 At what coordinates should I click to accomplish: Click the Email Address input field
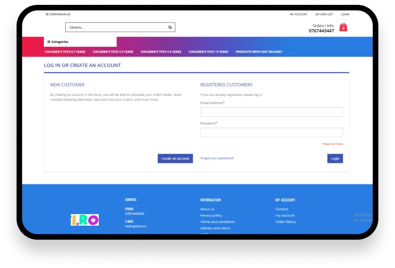(272, 112)
